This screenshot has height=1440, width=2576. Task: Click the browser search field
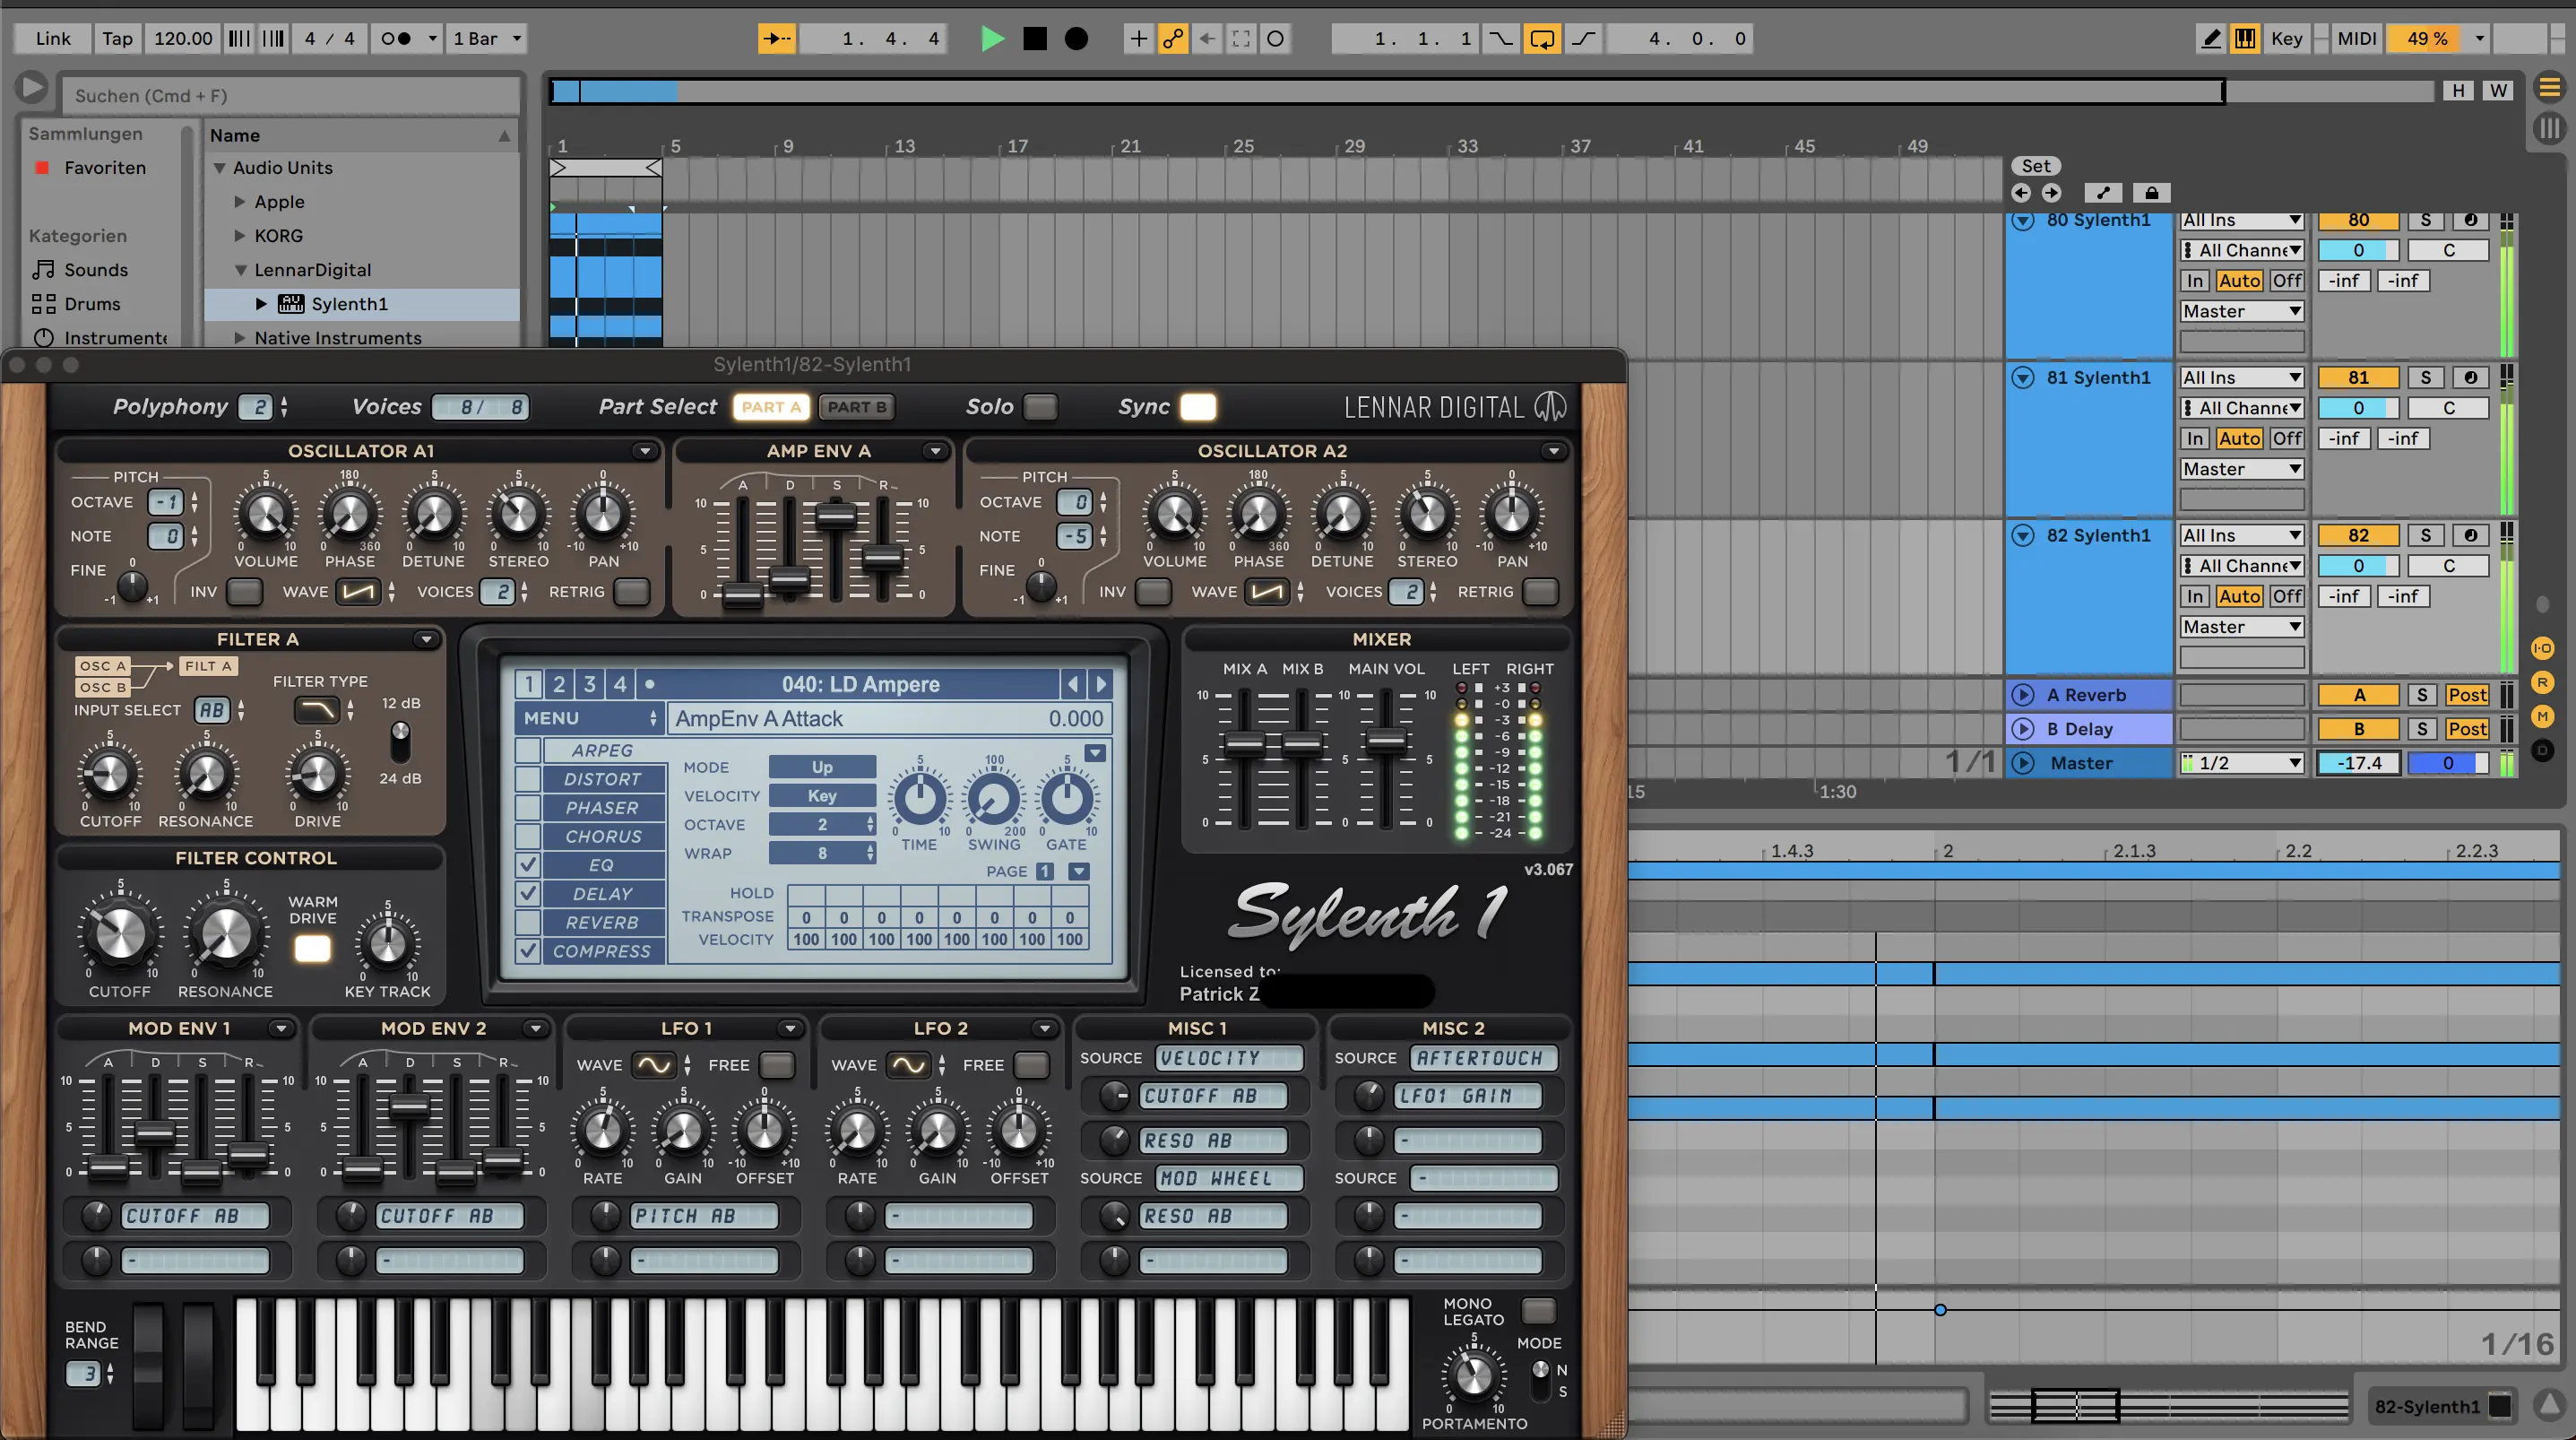pyautogui.click(x=290, y=96)
